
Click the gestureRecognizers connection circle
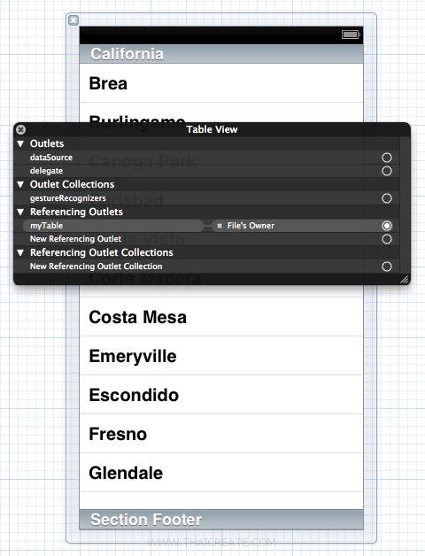pyautogui.click(x=387, y=198)
